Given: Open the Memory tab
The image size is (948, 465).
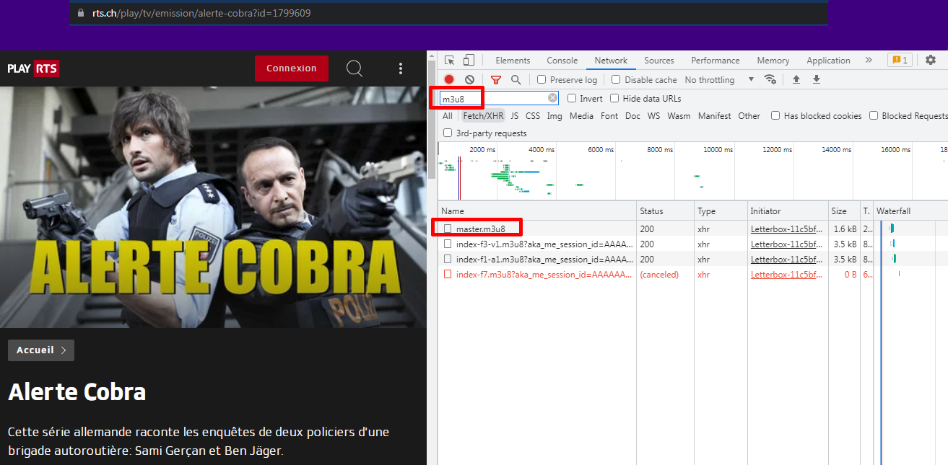Looking at the screenshot, I should pyautogui.click(x=773, y=61).
